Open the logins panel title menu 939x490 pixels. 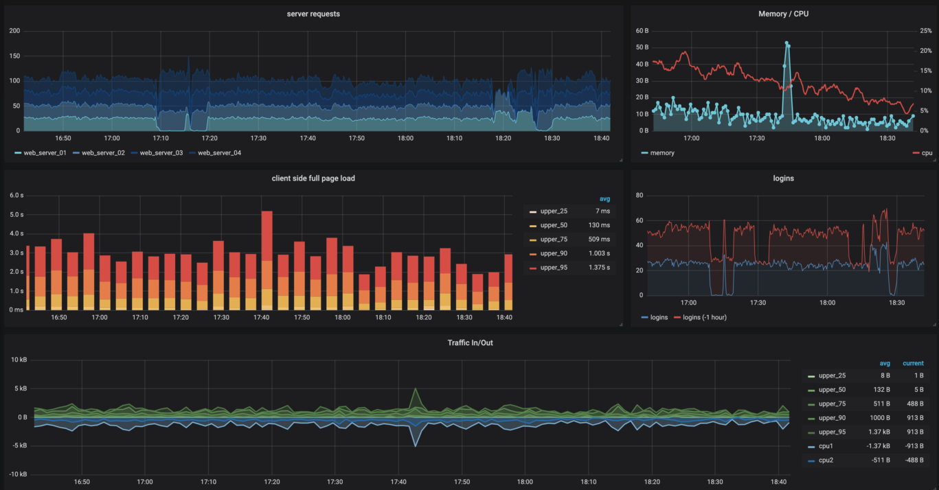[x=783, y=178]
